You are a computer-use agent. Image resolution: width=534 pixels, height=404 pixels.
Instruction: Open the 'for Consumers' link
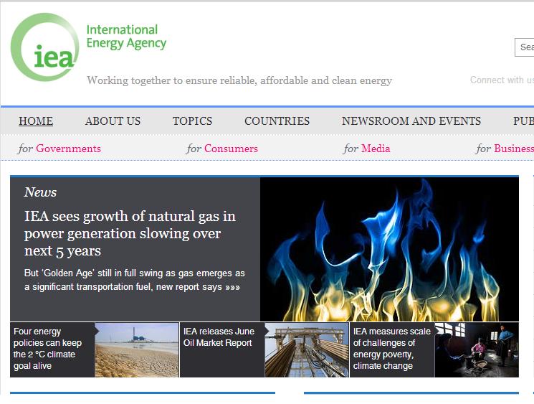222,149
